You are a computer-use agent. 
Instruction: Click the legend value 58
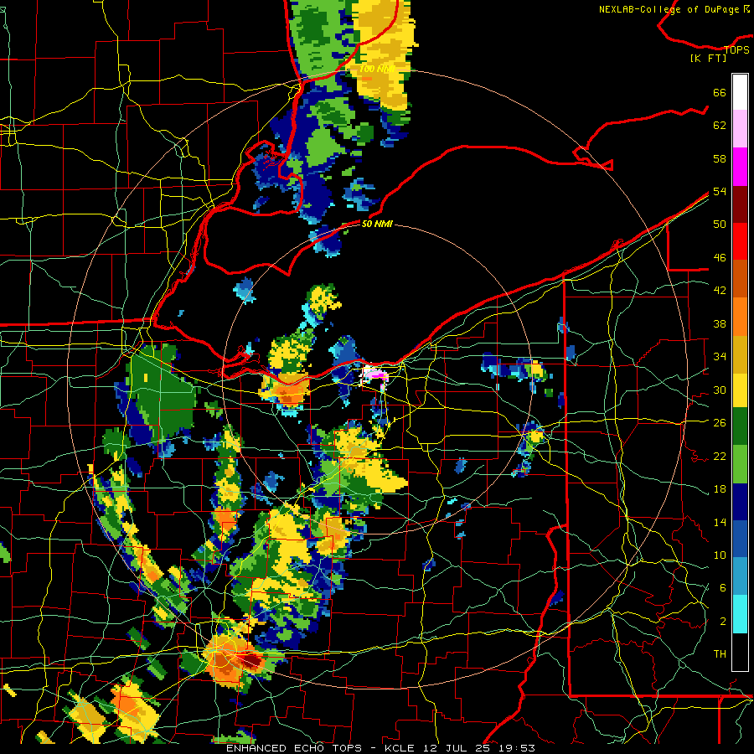(720, 158)
